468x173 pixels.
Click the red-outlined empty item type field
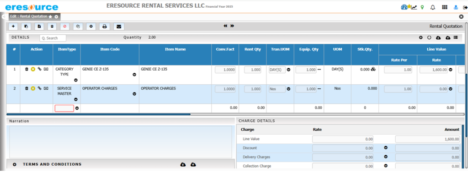pos(64,108)
